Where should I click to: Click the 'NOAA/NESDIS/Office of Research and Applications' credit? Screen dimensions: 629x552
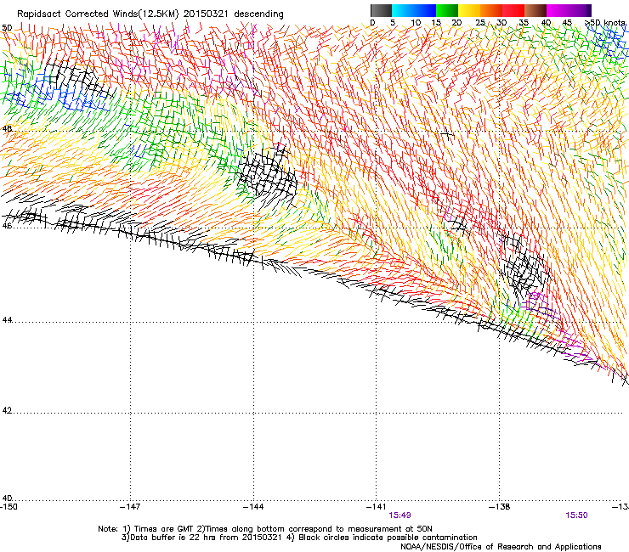[x=501, y=547]
